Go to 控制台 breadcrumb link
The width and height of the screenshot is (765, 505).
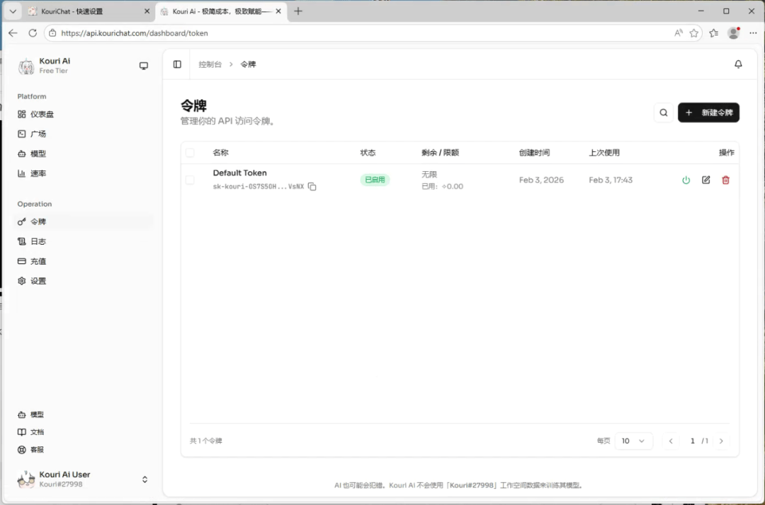coord(210,64)
